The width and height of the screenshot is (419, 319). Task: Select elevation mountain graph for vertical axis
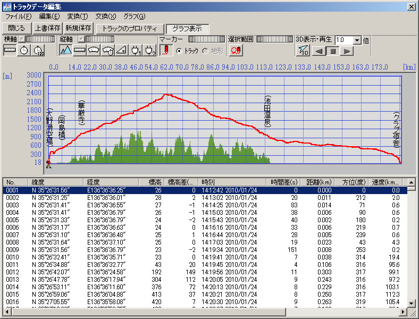coord(65,51)
